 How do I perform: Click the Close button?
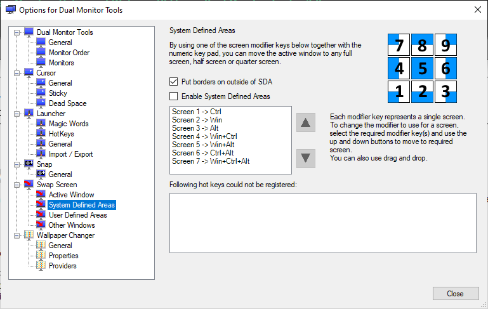tap(456, 293)
